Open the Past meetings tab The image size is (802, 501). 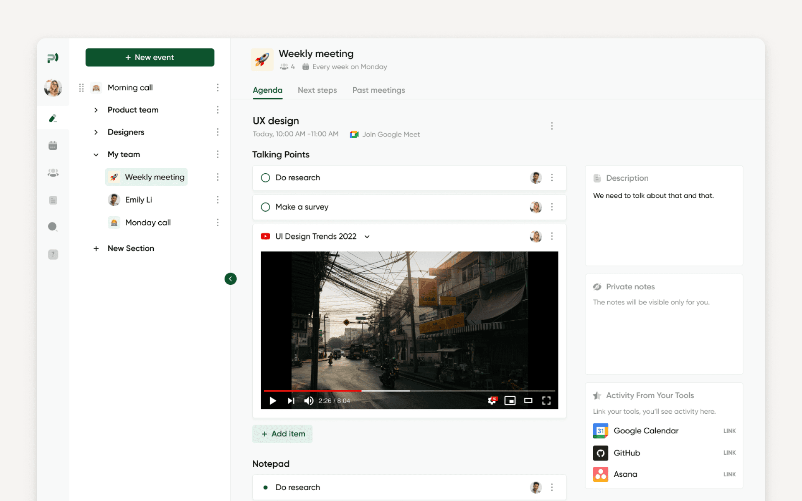(378, 90)
